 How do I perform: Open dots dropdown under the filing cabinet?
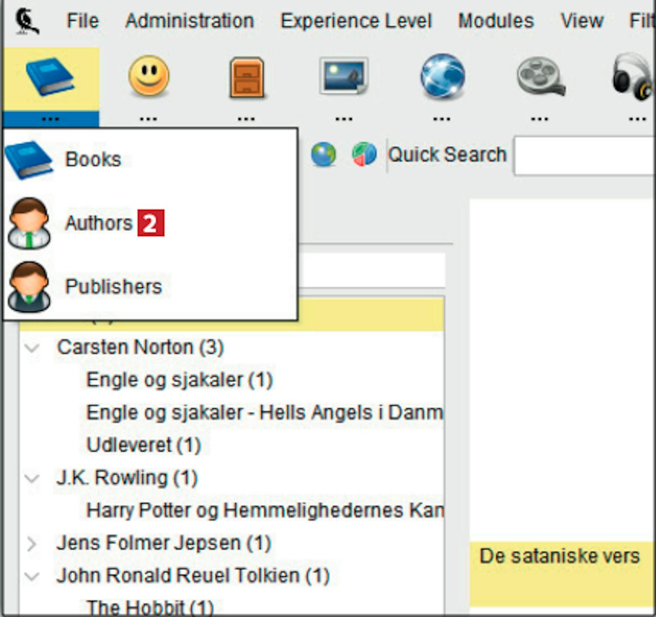tap(246, 119)
